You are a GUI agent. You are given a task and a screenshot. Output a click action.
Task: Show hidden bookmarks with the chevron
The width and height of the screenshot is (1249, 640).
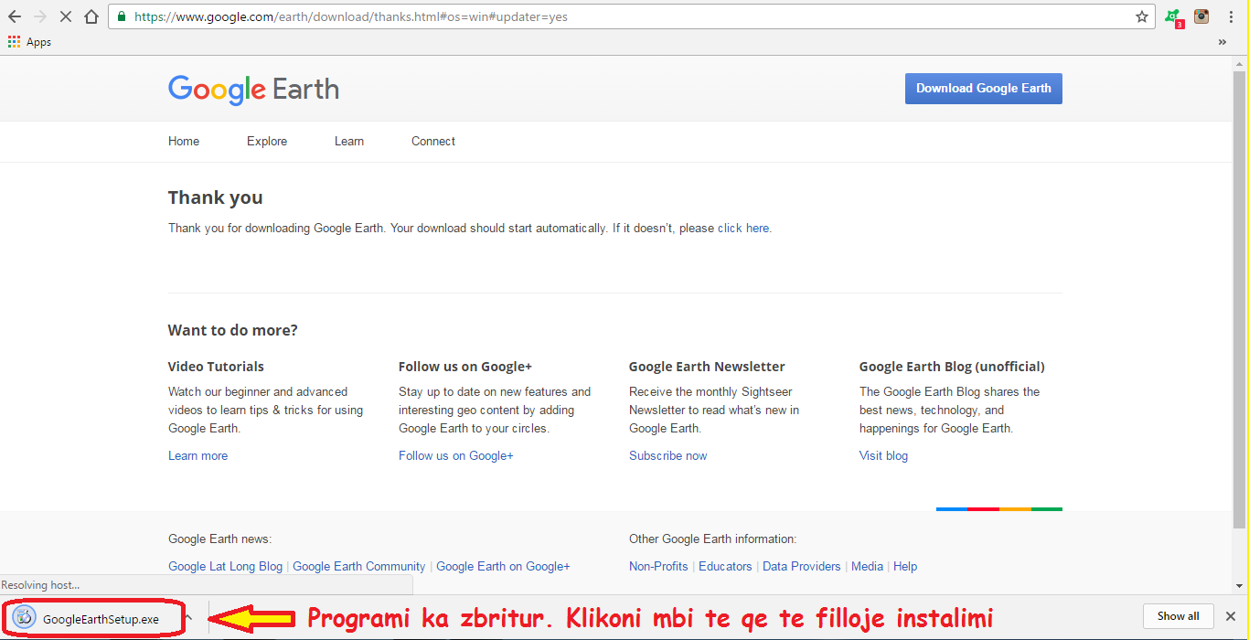click(x=1222, y=42)
